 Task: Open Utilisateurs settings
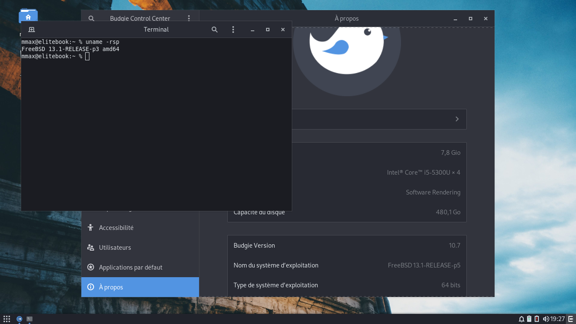point(140,248)
